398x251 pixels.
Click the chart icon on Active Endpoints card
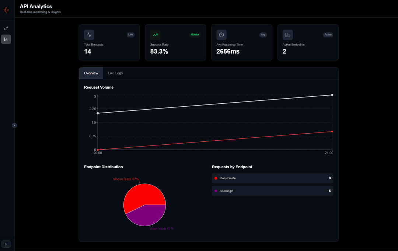287,35
